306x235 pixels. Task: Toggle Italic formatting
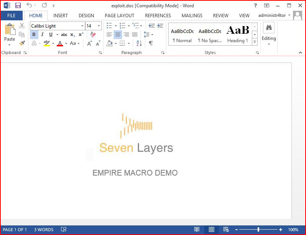click(42, 35)
